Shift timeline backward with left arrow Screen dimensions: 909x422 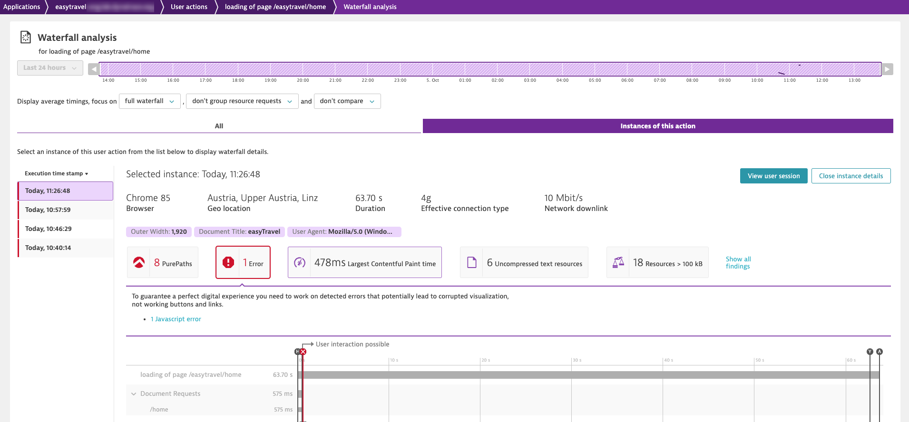[x=94, y=69]
